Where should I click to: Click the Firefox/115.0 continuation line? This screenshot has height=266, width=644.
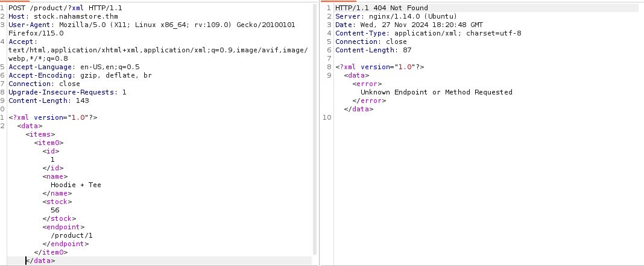point(36,33)
